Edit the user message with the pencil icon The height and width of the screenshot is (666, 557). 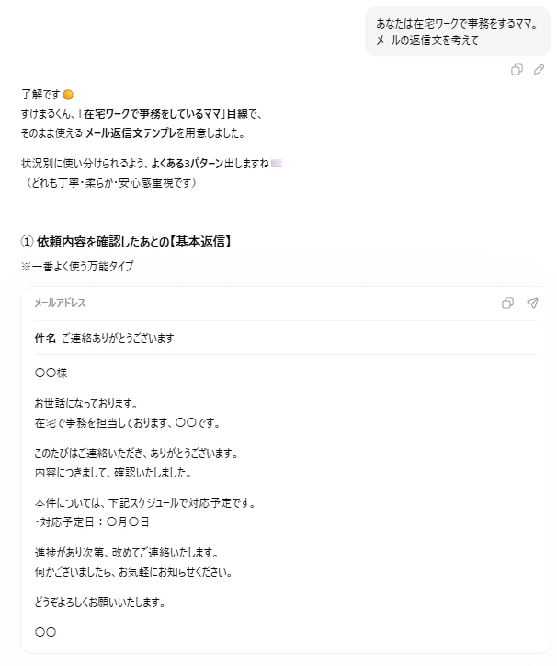point(539,70)
